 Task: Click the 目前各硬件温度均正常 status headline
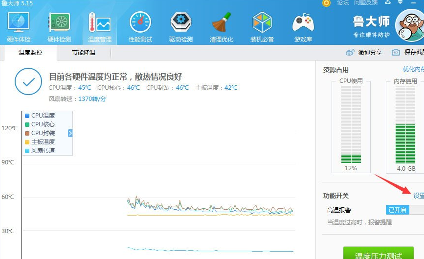click(x=115, y=77)
